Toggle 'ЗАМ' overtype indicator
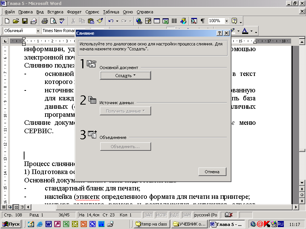 point(187,215)
